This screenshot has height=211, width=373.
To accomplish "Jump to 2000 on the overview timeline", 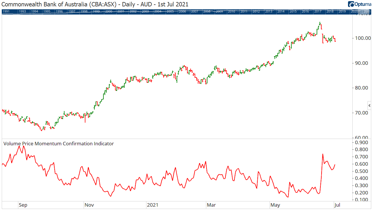I will (x=109, y=11).
